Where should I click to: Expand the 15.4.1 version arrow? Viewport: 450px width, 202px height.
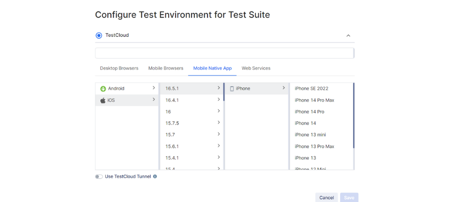[219, 157]
